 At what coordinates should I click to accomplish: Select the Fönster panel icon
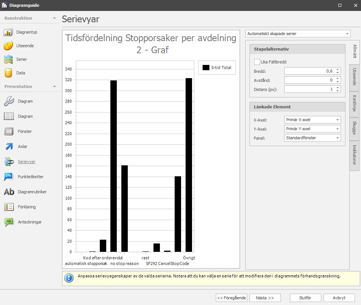pyautogui.click(x=9, y=131)
